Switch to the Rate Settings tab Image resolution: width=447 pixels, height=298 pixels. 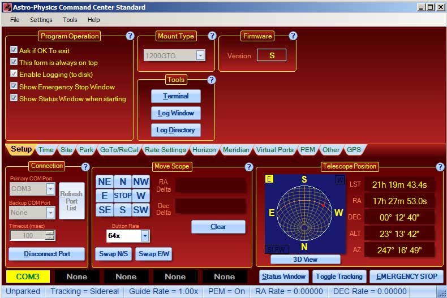tap(165, 150)
